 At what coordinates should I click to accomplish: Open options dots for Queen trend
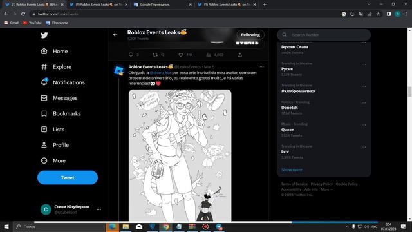364,125
